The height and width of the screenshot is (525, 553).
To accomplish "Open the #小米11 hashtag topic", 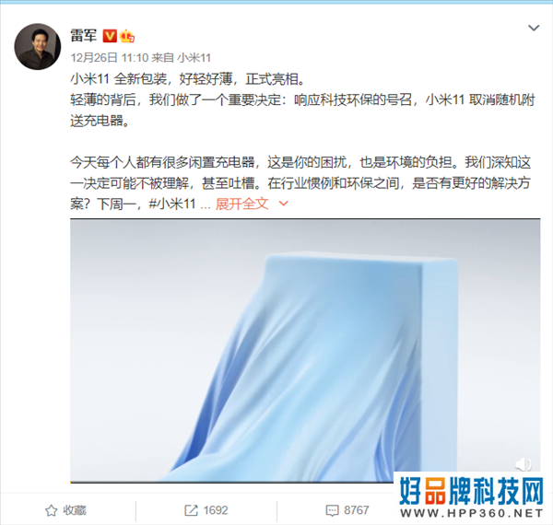I will click(172, 204).
